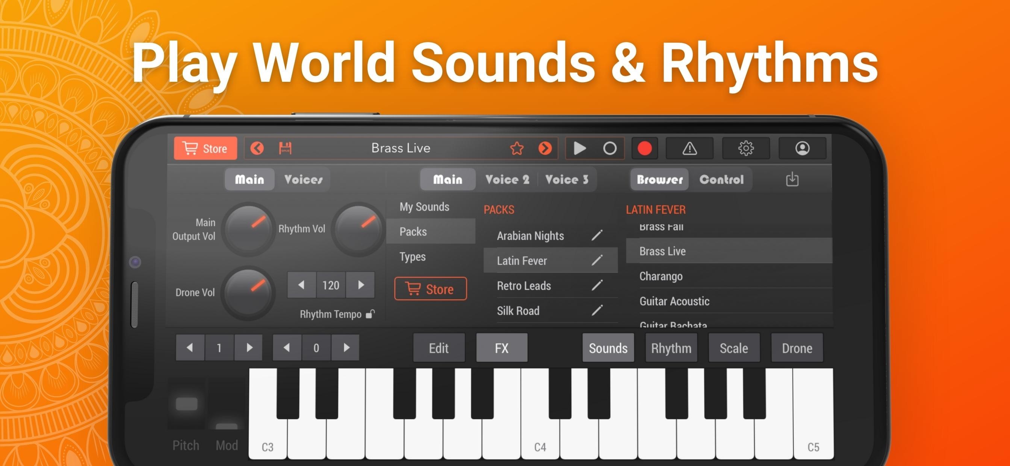Edit the Latin Fever pack with pencil

597,260
